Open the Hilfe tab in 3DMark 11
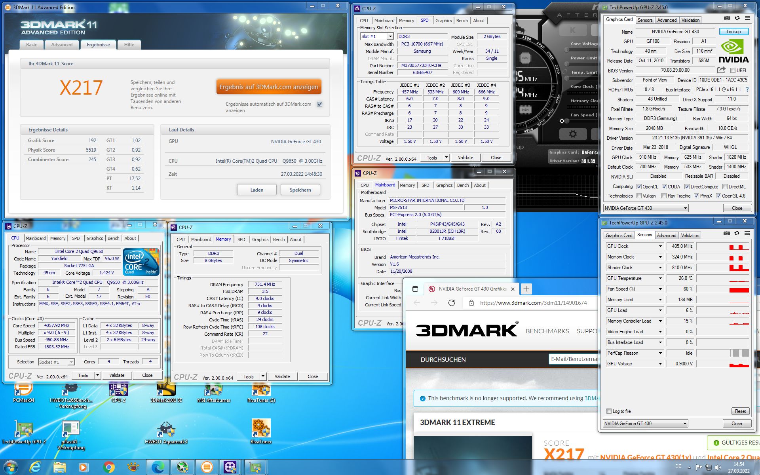 (x=129, y=45)
